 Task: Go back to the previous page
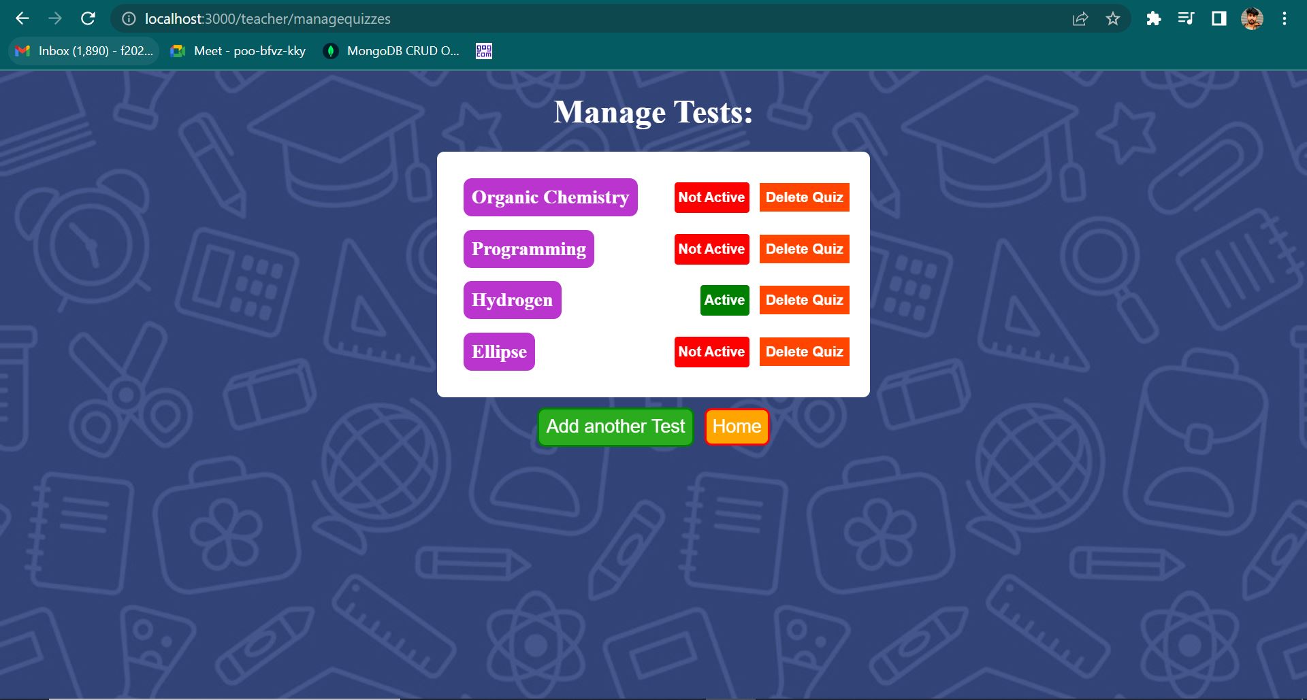(x=22, y=18)
